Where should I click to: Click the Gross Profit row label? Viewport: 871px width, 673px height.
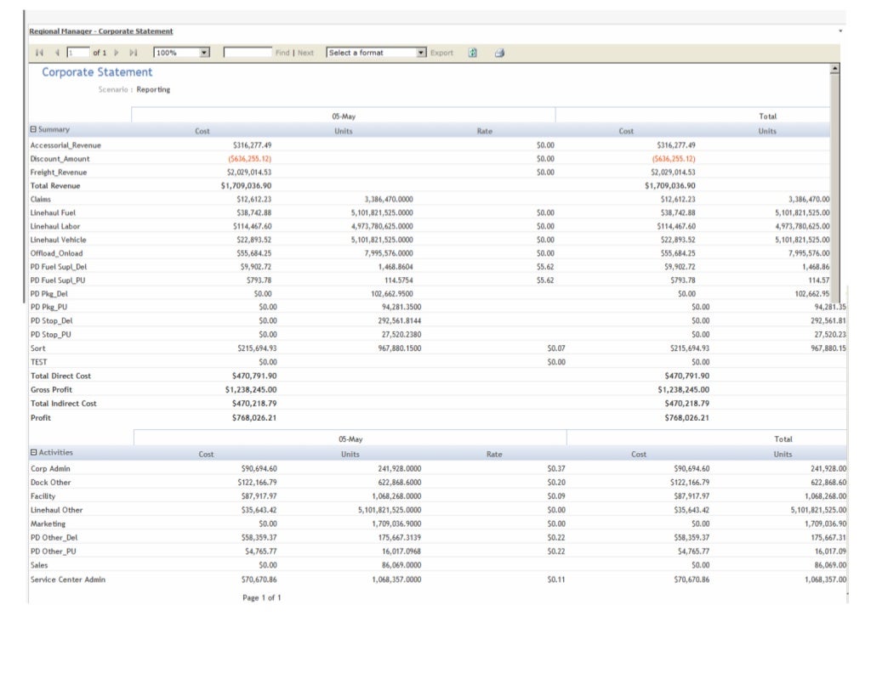pos(51,389)
